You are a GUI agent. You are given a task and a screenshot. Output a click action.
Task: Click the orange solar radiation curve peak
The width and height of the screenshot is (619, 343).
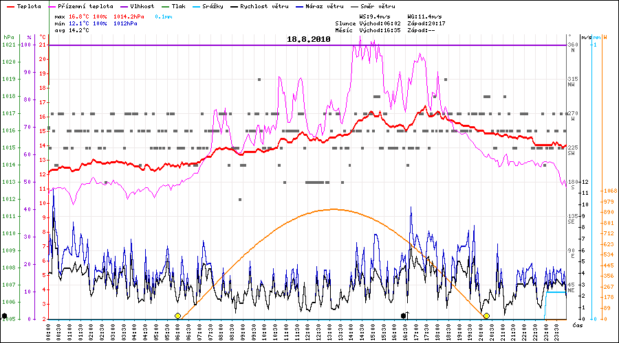click(x=334, y=209)
